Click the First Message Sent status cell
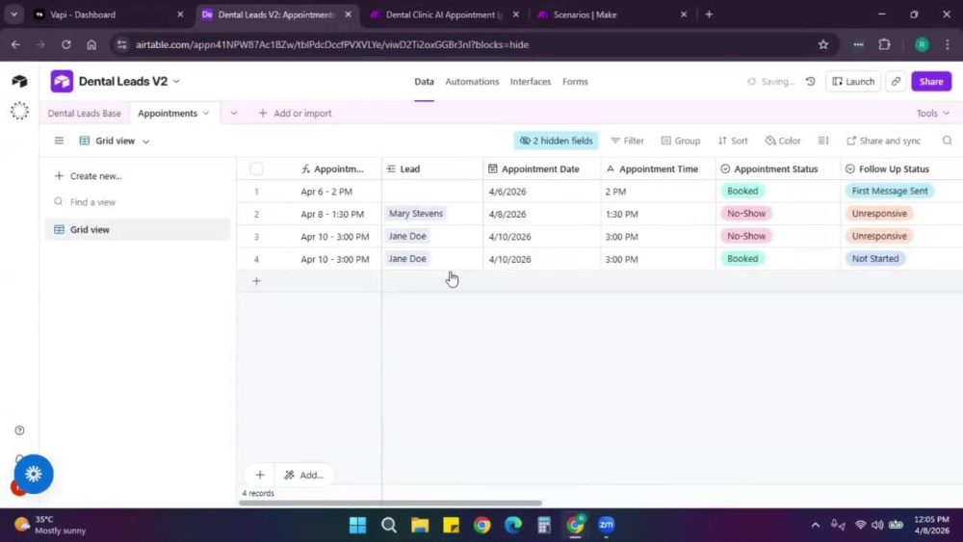This screenshot has height=542, width=963. [901, 191]
